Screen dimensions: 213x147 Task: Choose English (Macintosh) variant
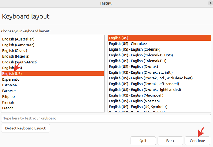click(159, 95)
